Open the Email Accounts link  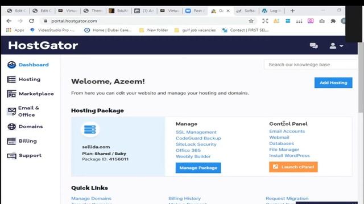pyautogui.click(x=287, y=131)
